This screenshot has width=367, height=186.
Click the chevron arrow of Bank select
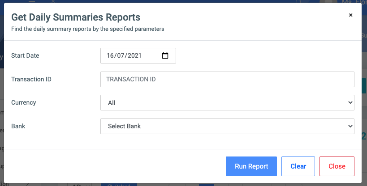point(350,126)
